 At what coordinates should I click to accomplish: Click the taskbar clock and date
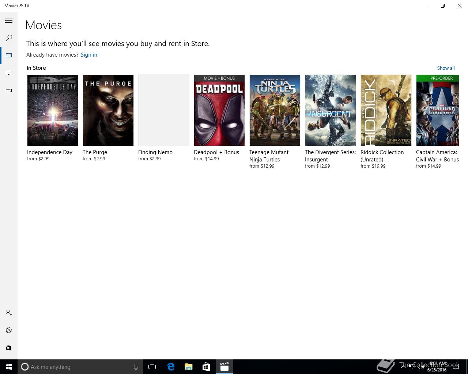[437, 367]
